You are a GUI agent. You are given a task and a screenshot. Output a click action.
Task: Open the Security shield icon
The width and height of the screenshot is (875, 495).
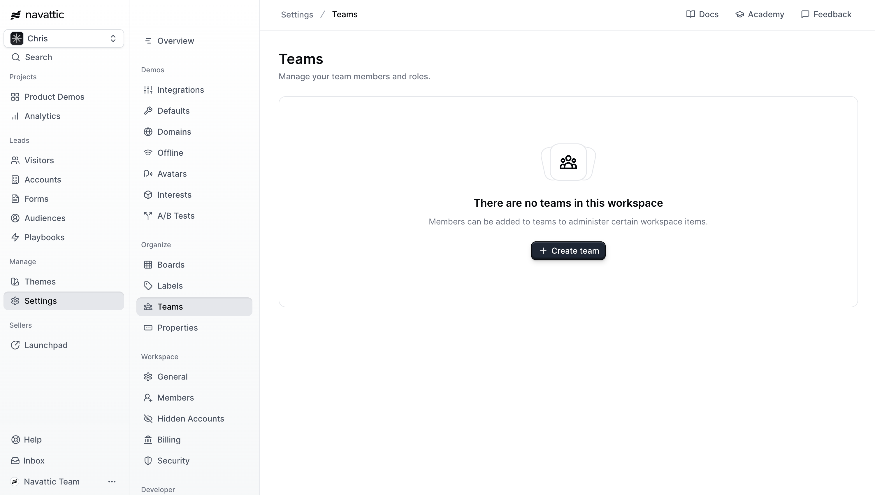148,461
